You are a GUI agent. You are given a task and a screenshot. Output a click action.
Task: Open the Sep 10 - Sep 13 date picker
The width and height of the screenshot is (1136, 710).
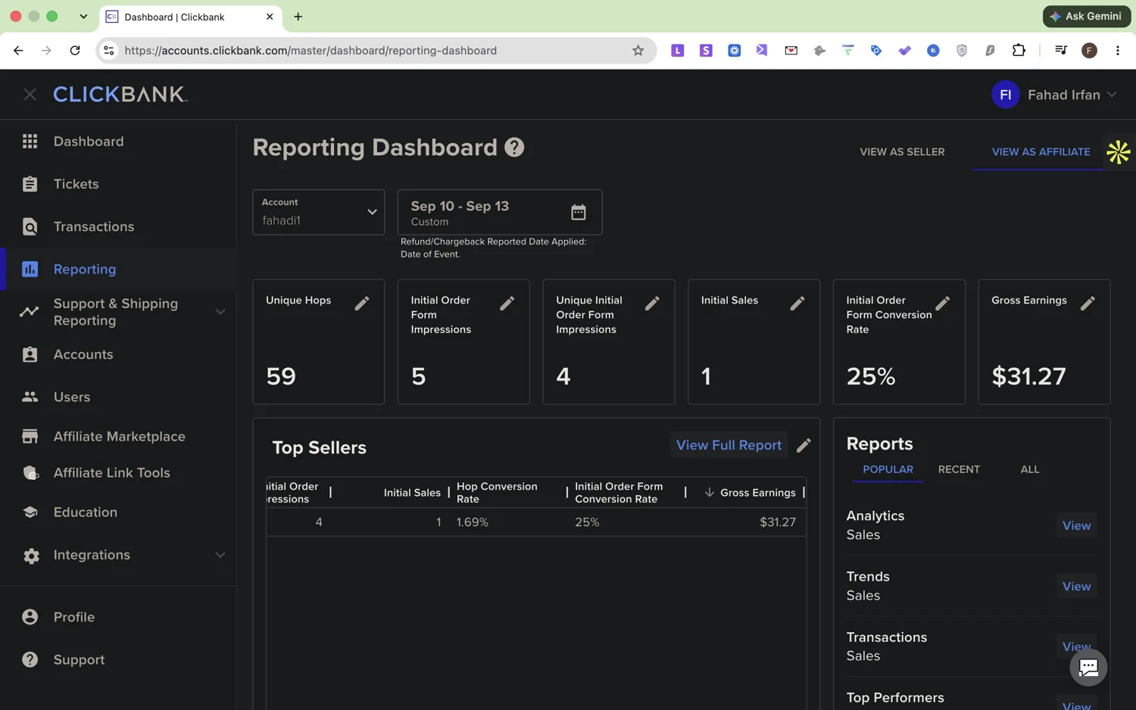tap(500, 212)
